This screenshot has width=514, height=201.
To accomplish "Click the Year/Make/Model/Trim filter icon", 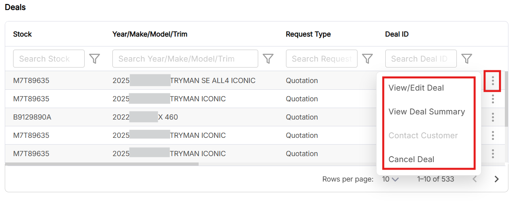I will [268, 59].
